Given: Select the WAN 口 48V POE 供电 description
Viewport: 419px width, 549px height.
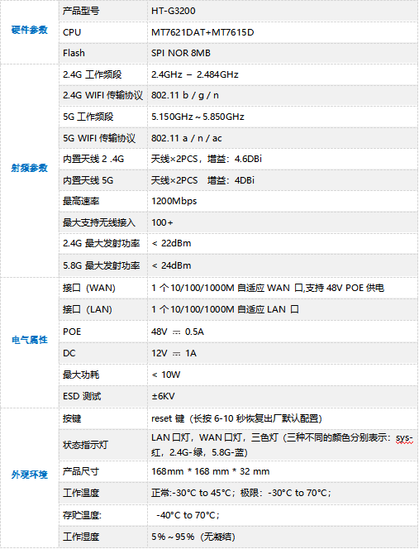Looking at the screenshot, I should 268,288.
